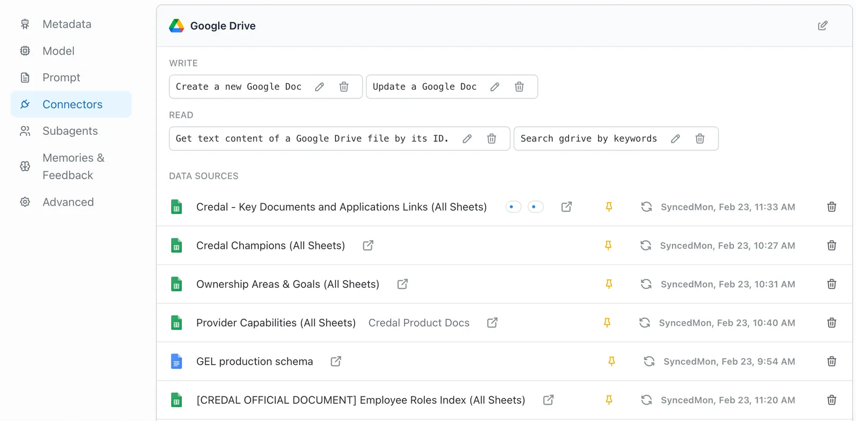
Task: Delete the GEL production schema source
Action: pyautogui.click(x=831, y=362)
